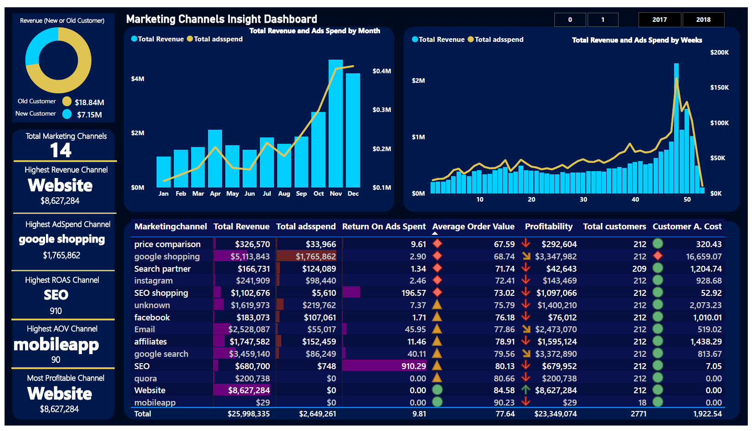Sort by Return On Ads Spent header

(x=384, y=227)
